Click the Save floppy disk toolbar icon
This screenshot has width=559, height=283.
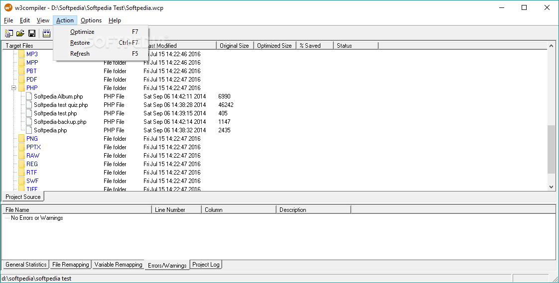point(32,33)
